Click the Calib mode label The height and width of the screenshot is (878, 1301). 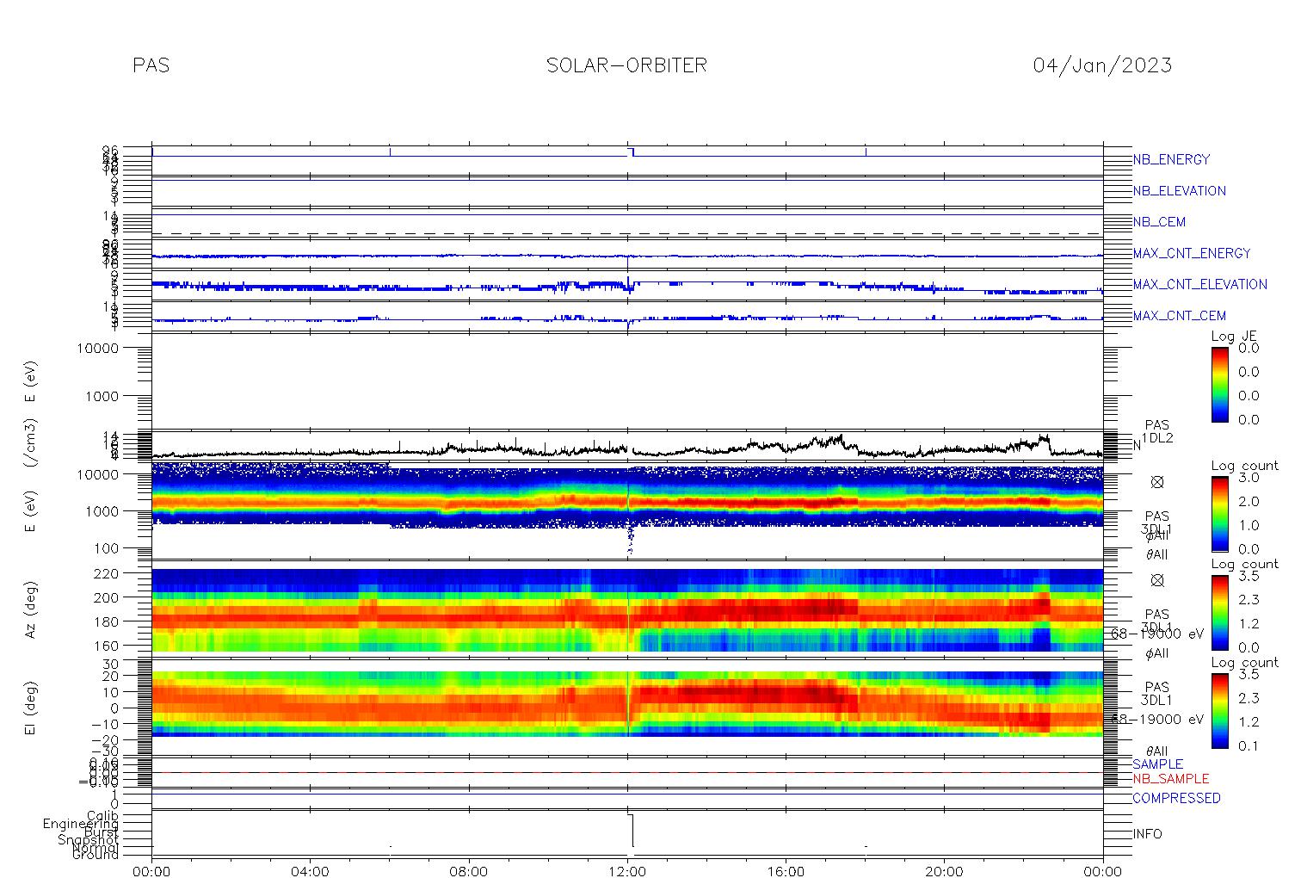102,816
